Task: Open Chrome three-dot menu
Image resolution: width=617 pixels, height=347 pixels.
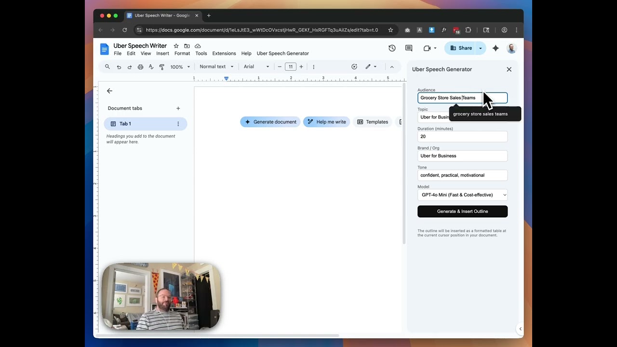Action: coord(516,30)
